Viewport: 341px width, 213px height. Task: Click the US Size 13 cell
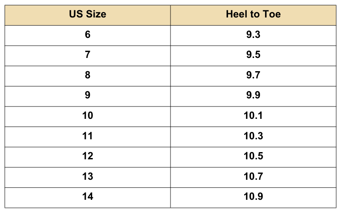point(87,176)
